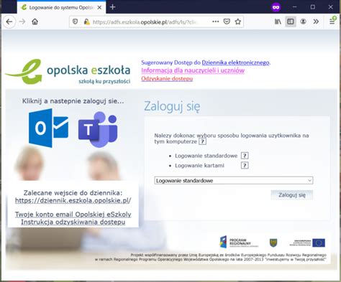
Task: Open the Firefox home page icon
Action: (x=35, y=22)
